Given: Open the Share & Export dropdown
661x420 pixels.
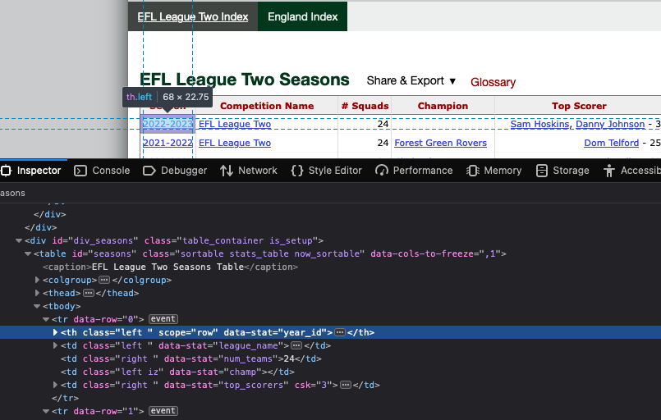Looking at the screenshot, I should 411,81.
